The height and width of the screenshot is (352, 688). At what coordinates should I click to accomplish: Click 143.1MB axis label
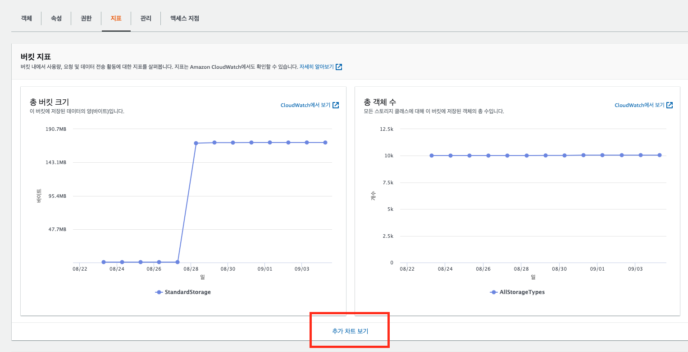(x=56, y=162)
